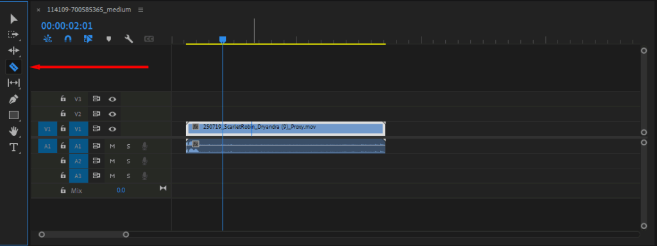The width and height of the screenshot is (657, 246).
Task: Toggle sync lock on track A1
Action: pos(97,146)
